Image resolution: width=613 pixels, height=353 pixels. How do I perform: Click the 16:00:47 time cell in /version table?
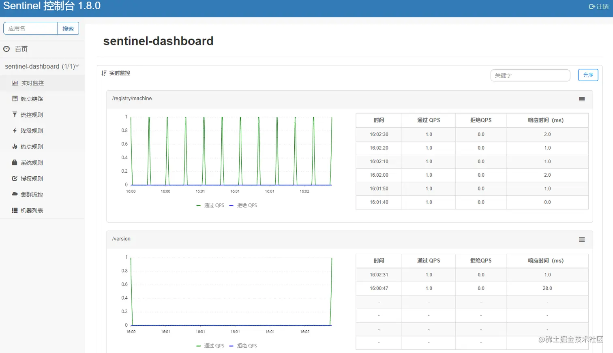click(379, 289)
